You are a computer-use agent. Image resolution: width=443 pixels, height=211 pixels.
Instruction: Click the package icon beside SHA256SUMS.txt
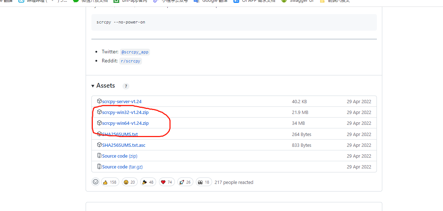[99, 134]
